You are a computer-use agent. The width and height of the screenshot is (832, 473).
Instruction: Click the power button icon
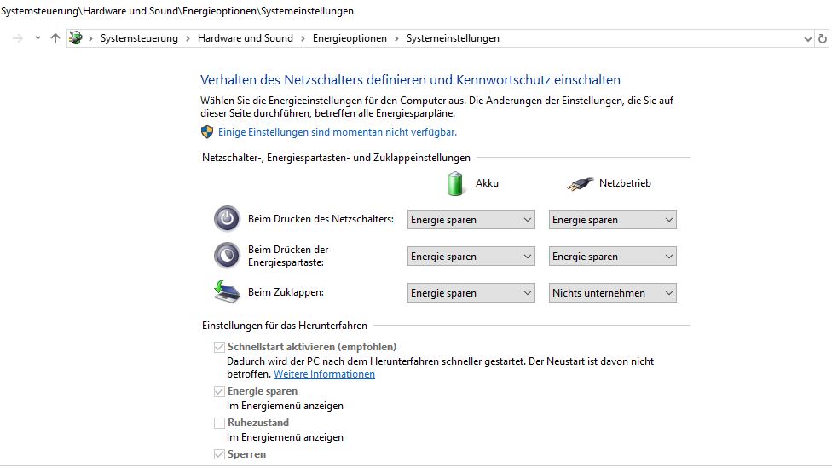click(x=227, y=218)
